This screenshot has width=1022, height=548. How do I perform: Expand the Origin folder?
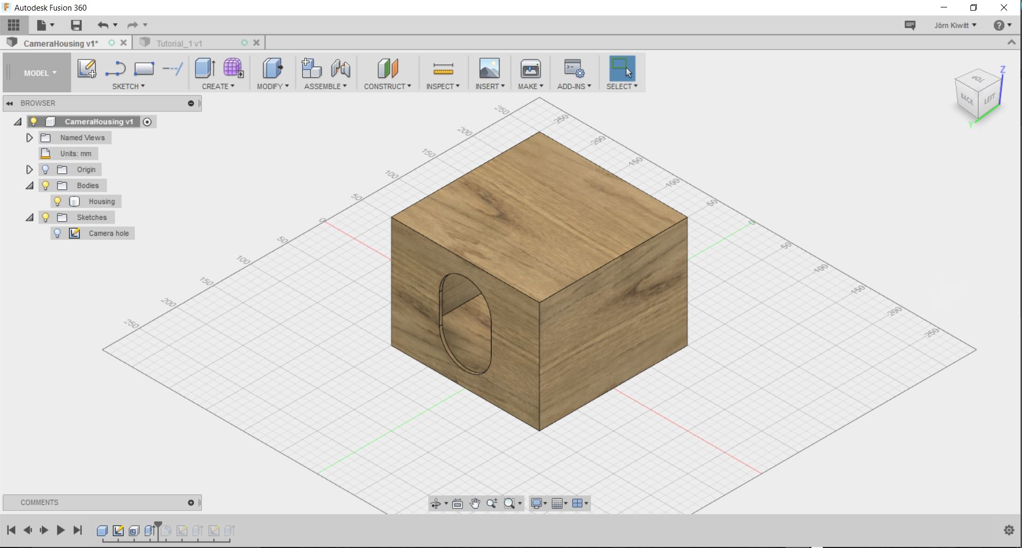(29, 169)
